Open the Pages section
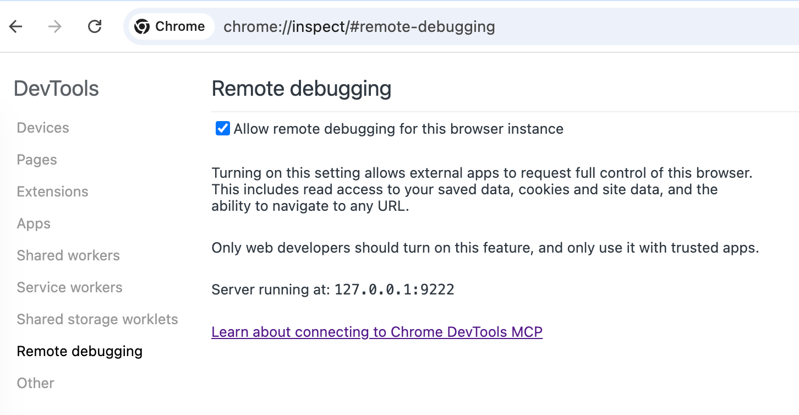This screenshot has width=799, height=415. point(37,160)
